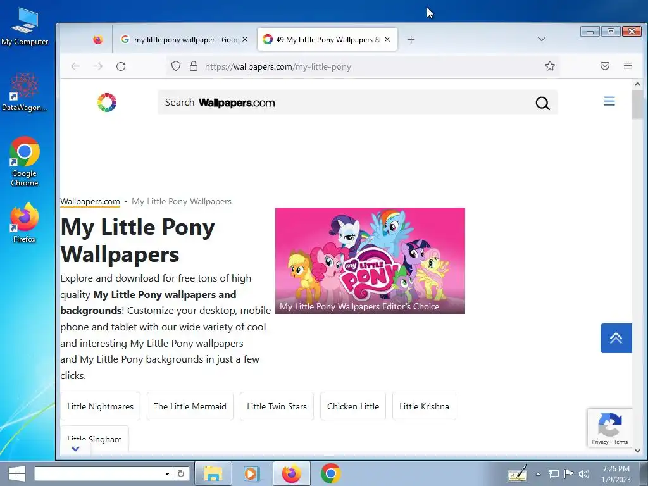The height and width of the screenshot is (486, 648).
Task: Follow the Wallpapers.com breadcrumb link
Action: 90,202
